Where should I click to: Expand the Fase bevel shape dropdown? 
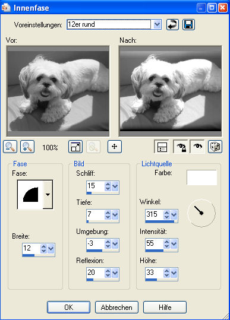pos(48,195)
